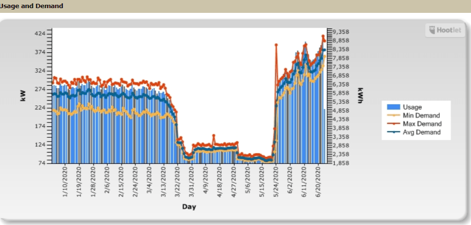This screenshot has width=471, height=225.
Task: Click the blue Usage legend swatch
Action: pyautogui.click(x=393, y=107)
